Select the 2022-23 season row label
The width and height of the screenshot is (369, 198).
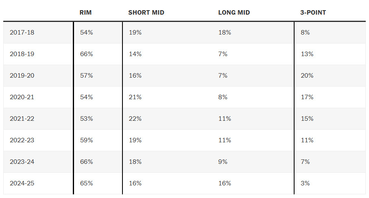click(x=22, y=140)
